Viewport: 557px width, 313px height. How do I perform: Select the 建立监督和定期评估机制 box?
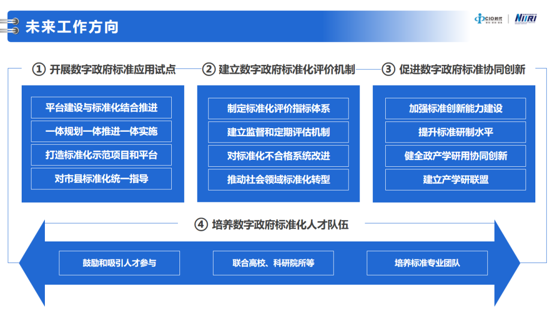278,132
